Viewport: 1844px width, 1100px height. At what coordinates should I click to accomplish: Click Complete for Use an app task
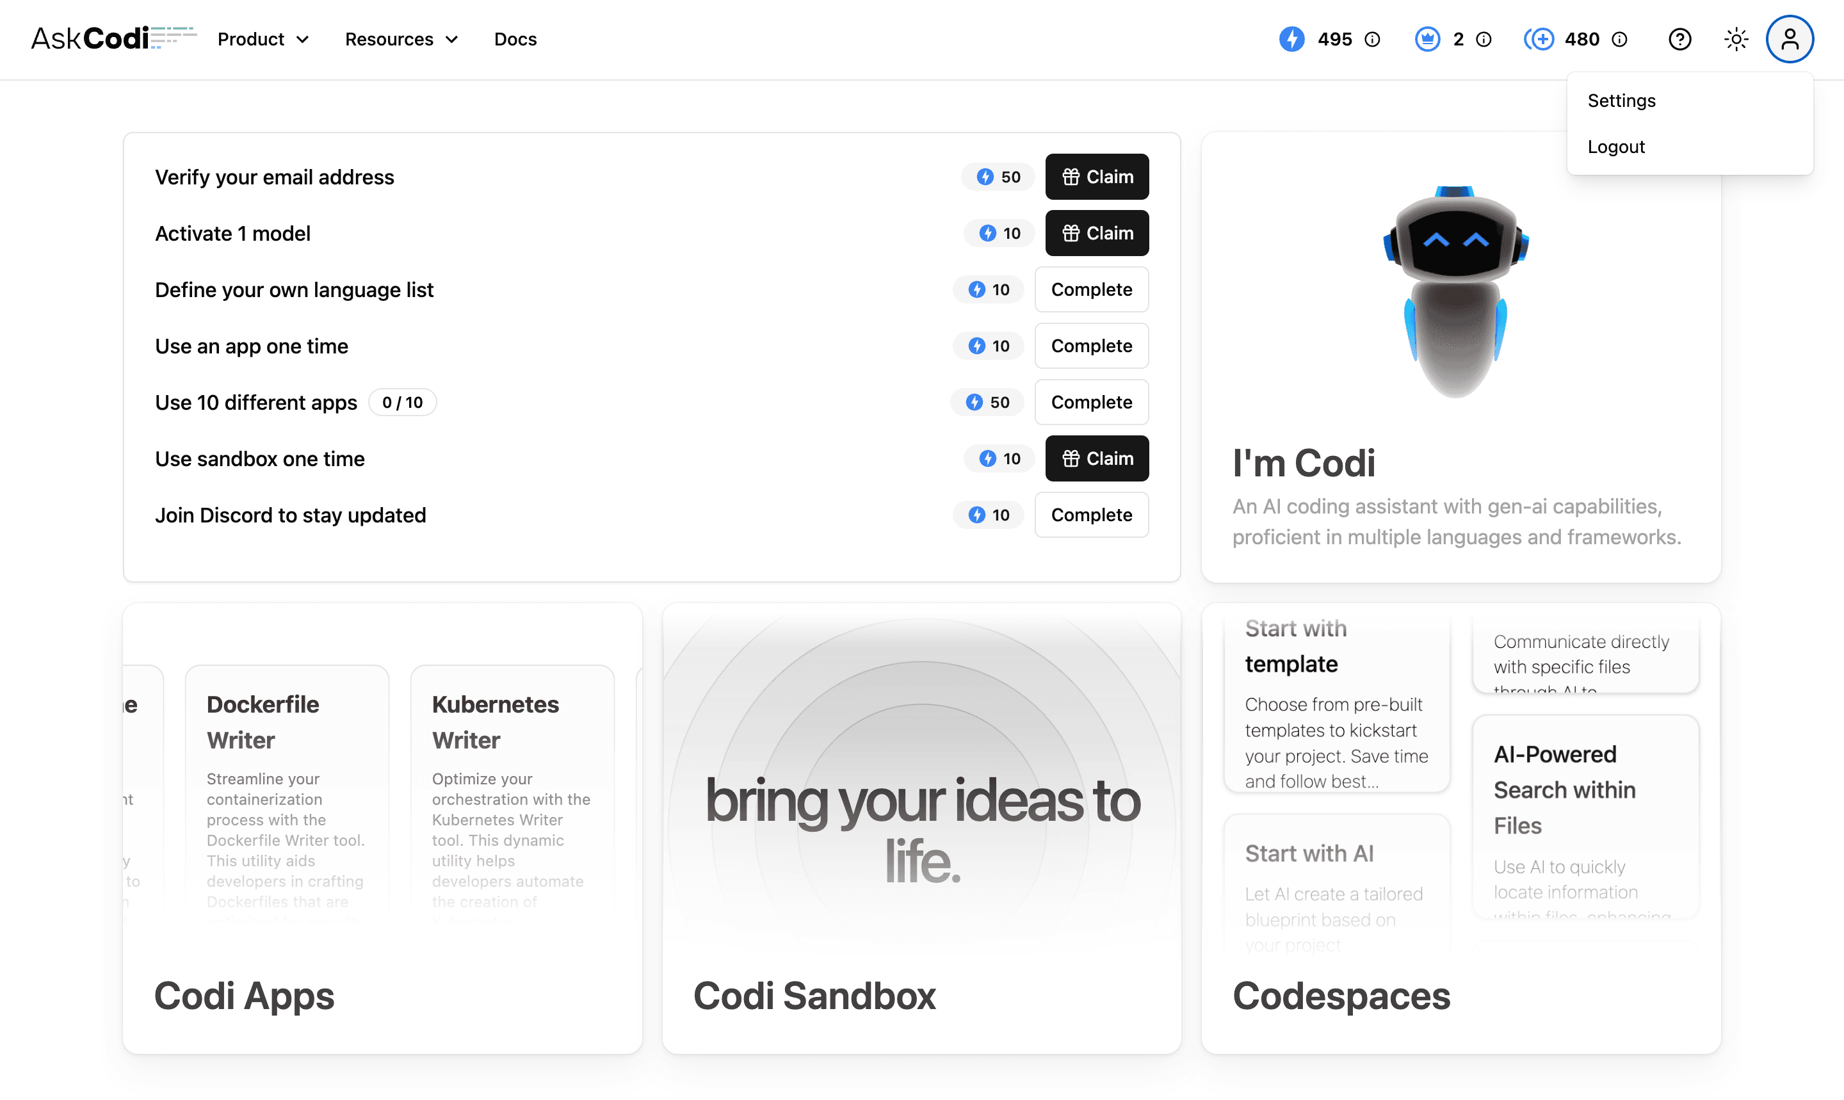1091,346
